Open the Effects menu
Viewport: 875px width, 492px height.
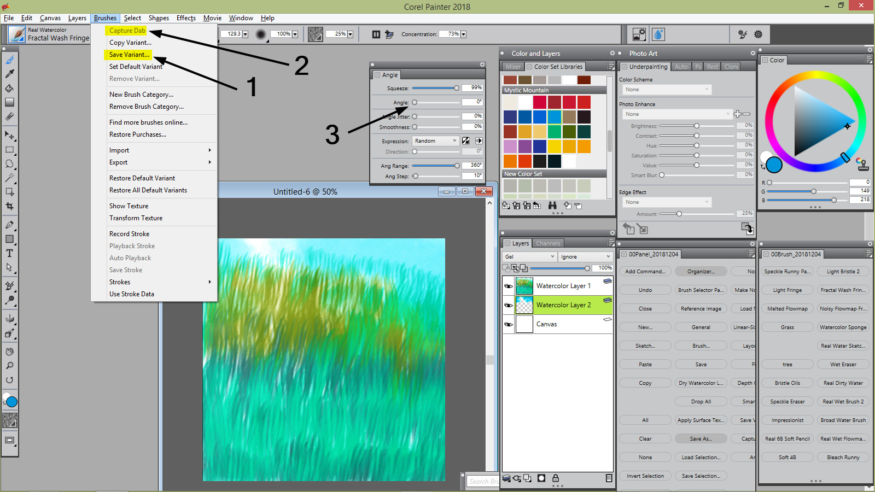(x=186, y=18)
